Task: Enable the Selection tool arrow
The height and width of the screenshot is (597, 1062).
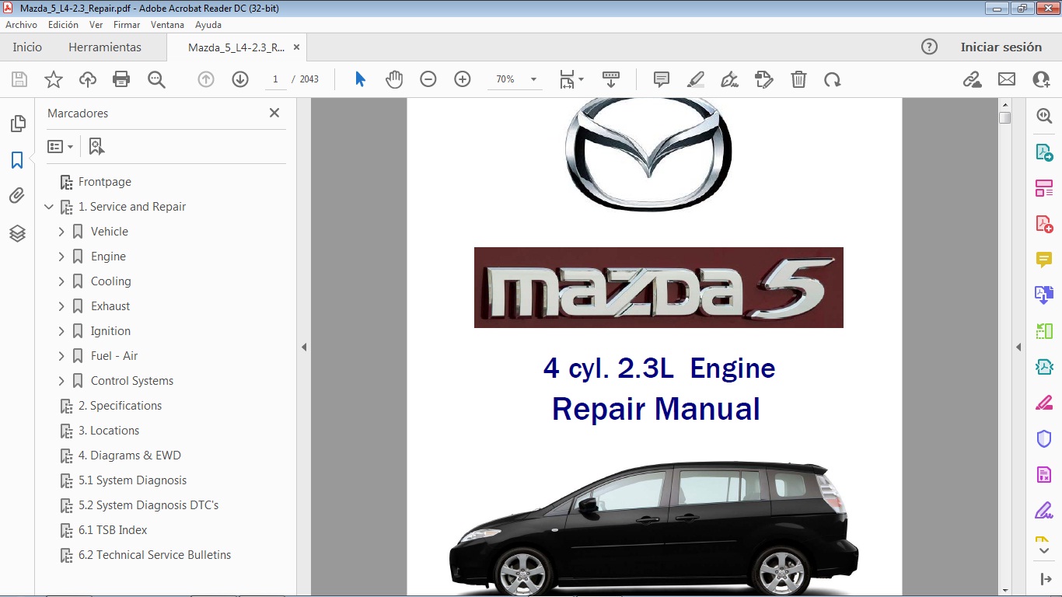Action: pos(359,79)
